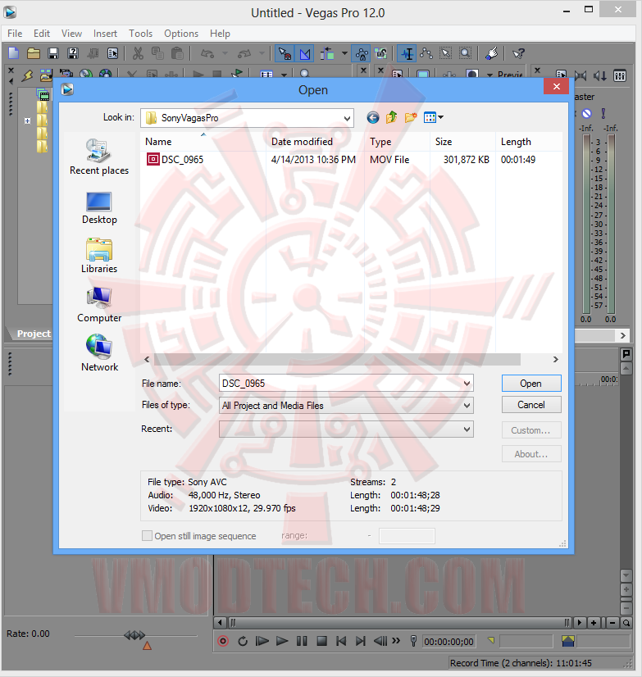Go to Computer shortcut in dialog sidebar
Viewport: 642px width, 677px height.
(99, 305)
